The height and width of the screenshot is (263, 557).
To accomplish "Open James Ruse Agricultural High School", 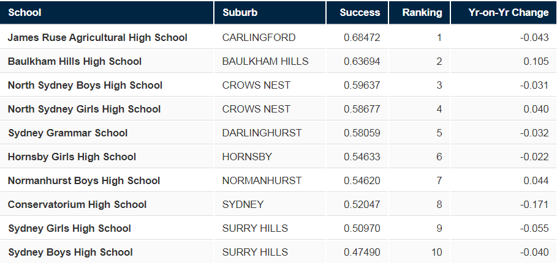I will coord(97,37).
